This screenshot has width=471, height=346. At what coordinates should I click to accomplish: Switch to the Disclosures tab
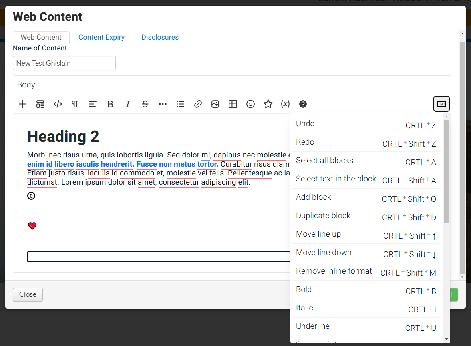pyautogui.click(x=160, y=37)
